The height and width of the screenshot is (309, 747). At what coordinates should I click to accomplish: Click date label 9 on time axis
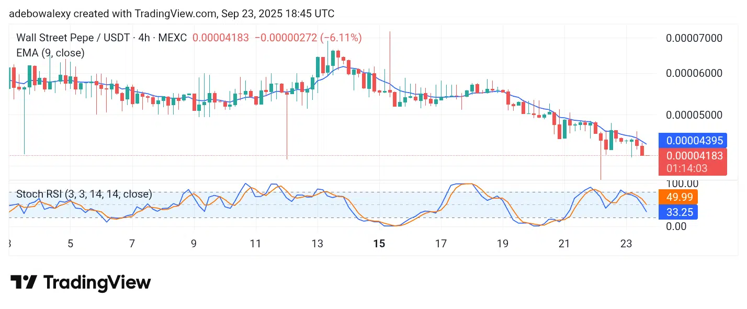click(x=194, y=244)
